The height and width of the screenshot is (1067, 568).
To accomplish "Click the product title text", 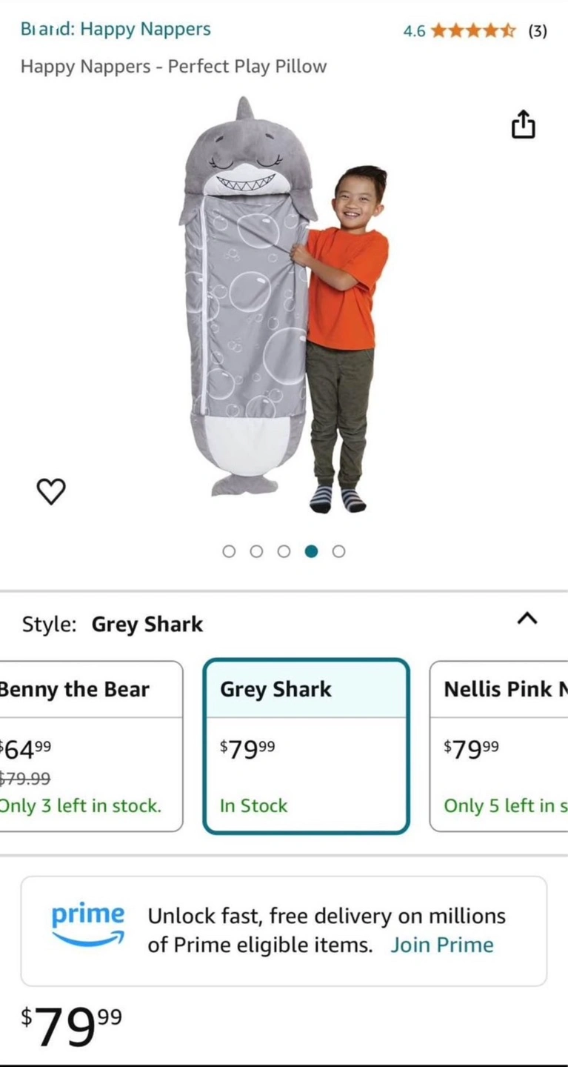I will pyautogui.click(x=173, y=67).
